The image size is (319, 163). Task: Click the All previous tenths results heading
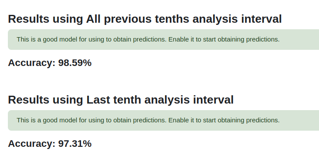pyautogui.click(x=145, y=19)
